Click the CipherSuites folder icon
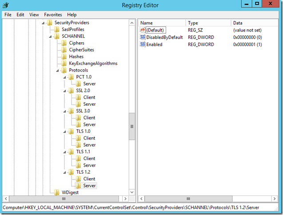This screenshot has height=215, width=283. (x=64, y=50)
